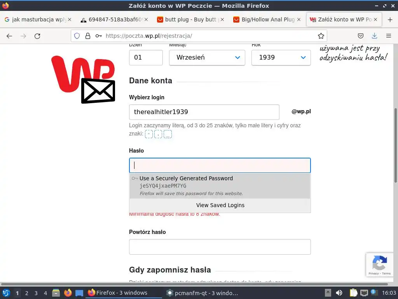Click the forward navigation arrow
This screenshot has width=398, height=299.
tap(23, 36)
